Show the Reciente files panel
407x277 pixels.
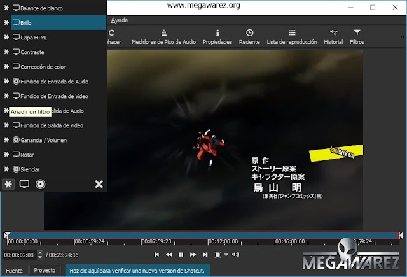coord(249,37)
